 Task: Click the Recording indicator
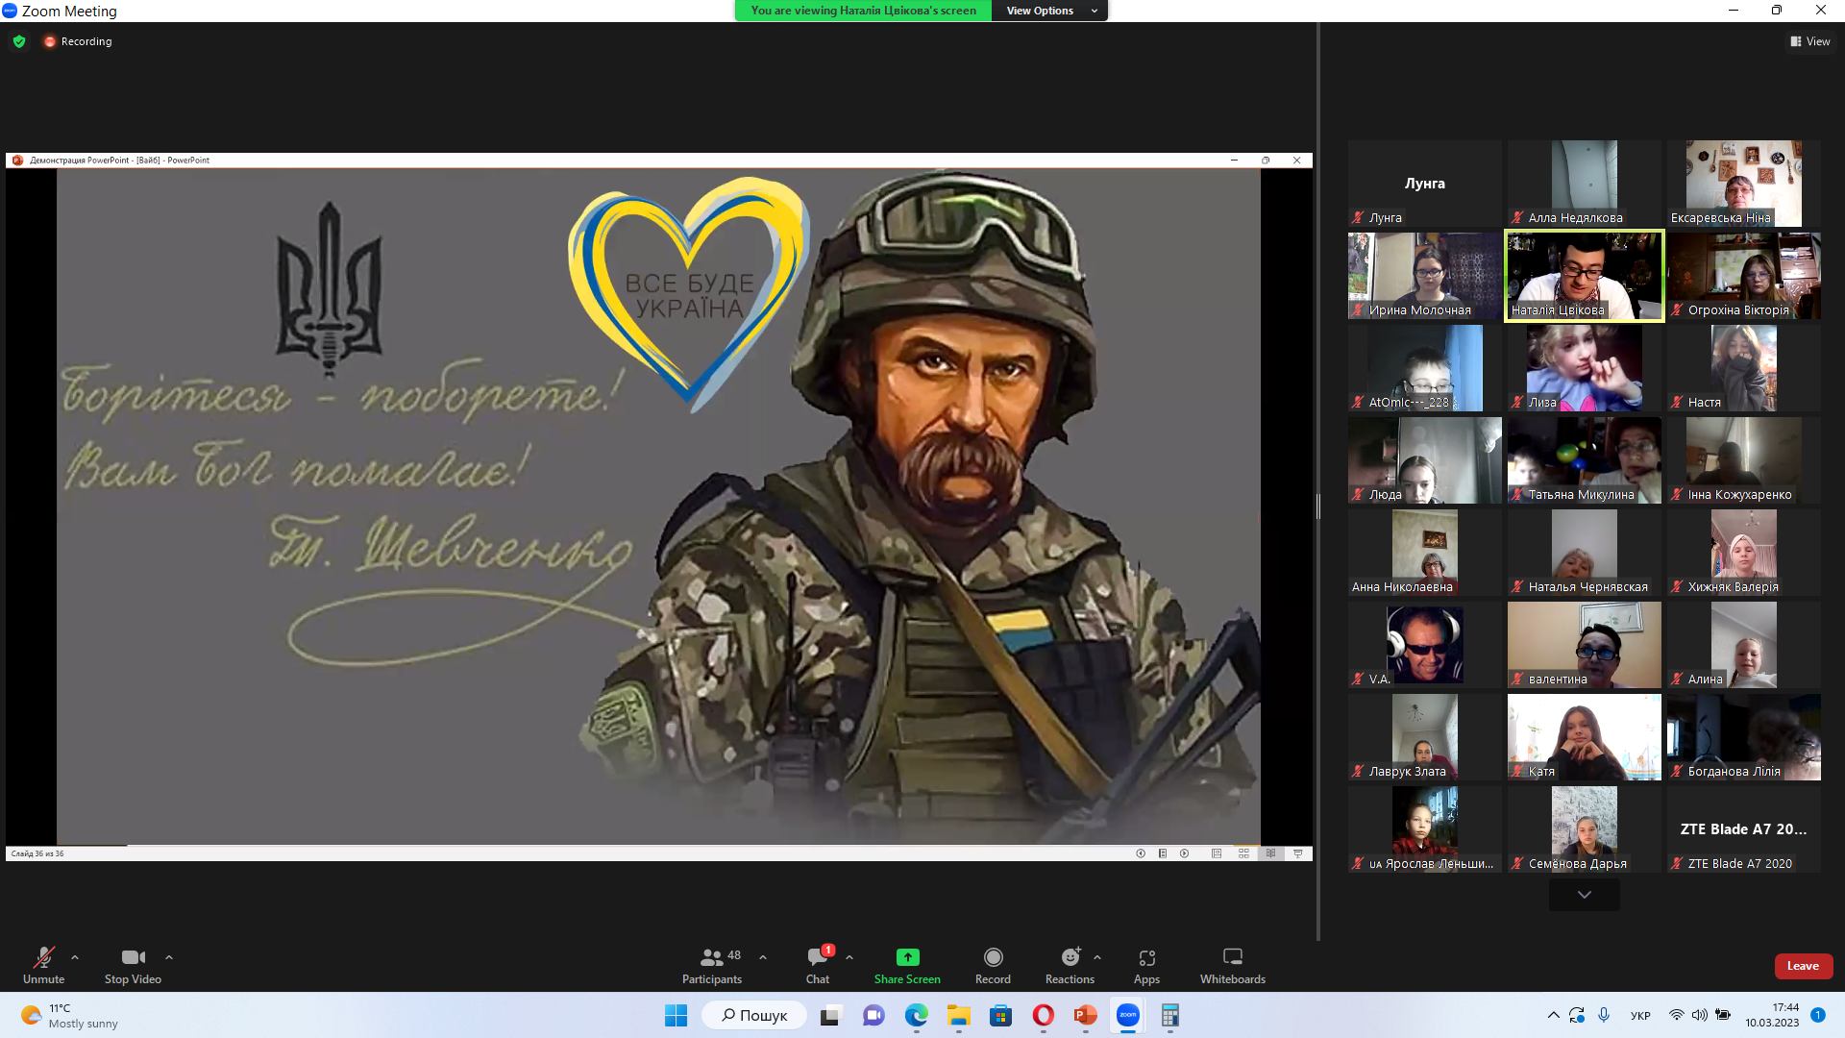click(x=78, y=41)
